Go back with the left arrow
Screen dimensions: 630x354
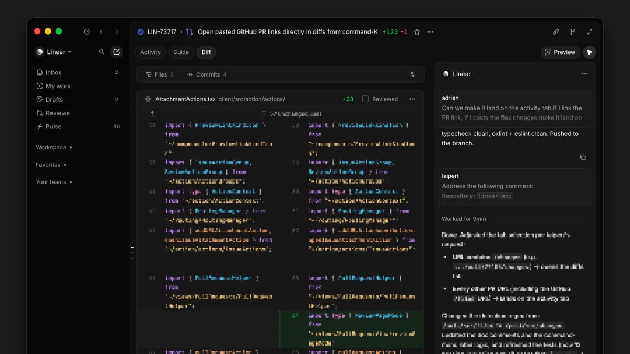(101, 31)
